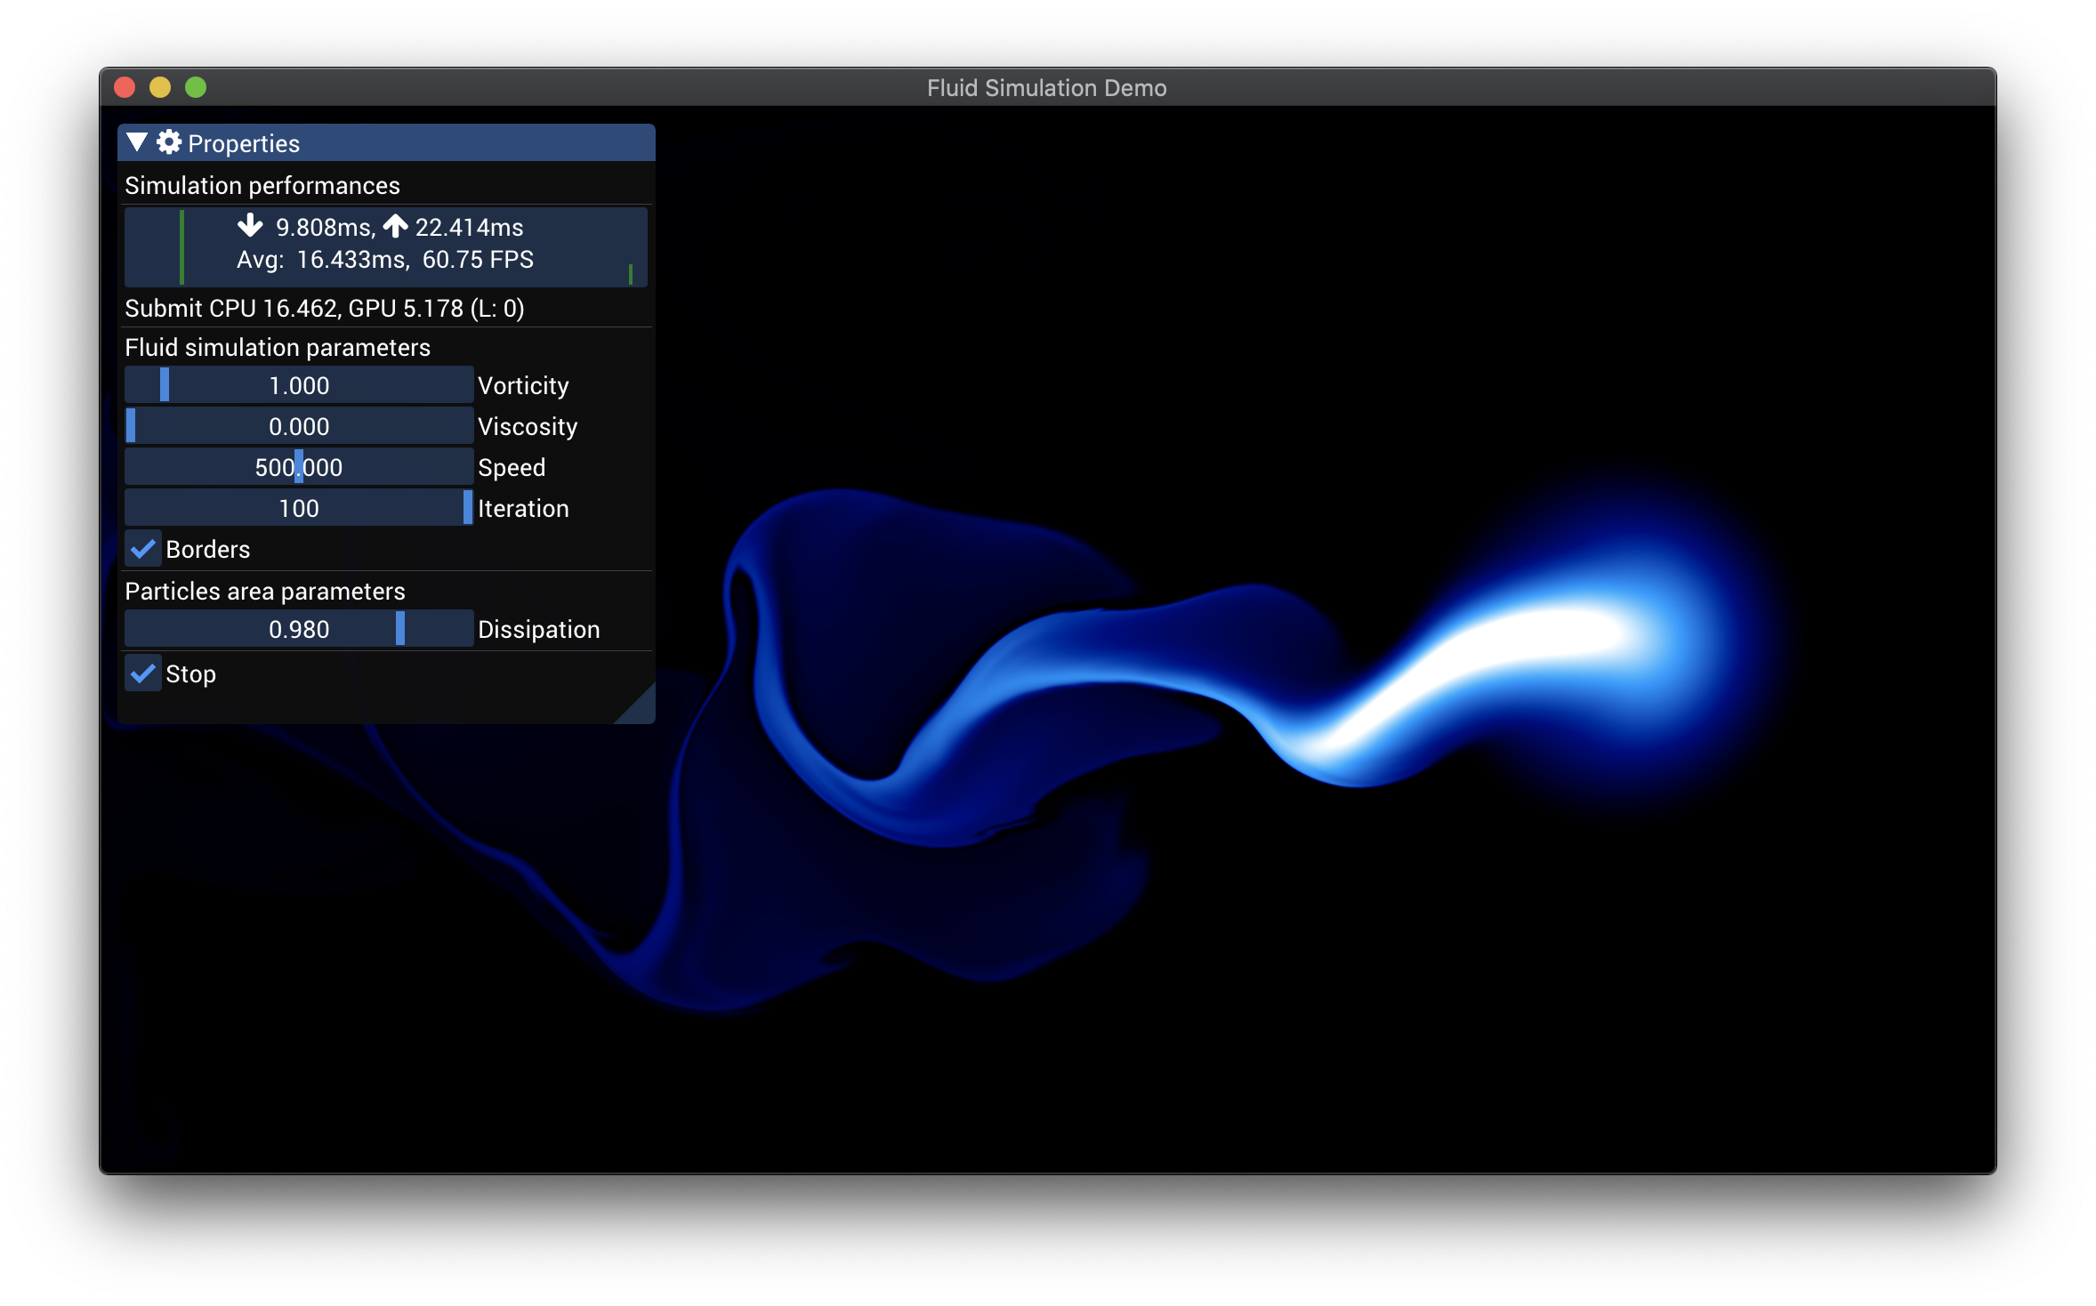This screenshot has width=2096, height=1306.
Task: Click the yellow minimize window button
Action: tap(160, 87)
